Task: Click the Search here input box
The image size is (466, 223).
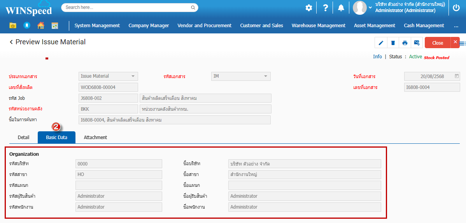Action: [126, 7]
